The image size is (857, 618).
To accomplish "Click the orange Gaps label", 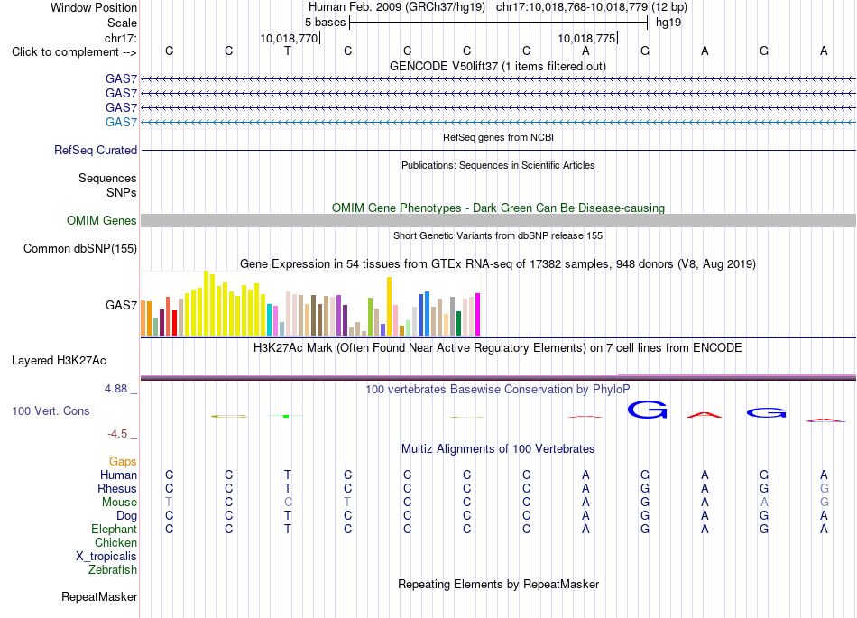I will 123,462.
